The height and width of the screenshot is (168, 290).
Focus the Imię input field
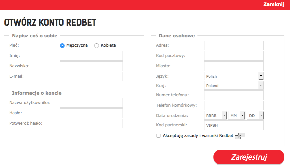91,56
